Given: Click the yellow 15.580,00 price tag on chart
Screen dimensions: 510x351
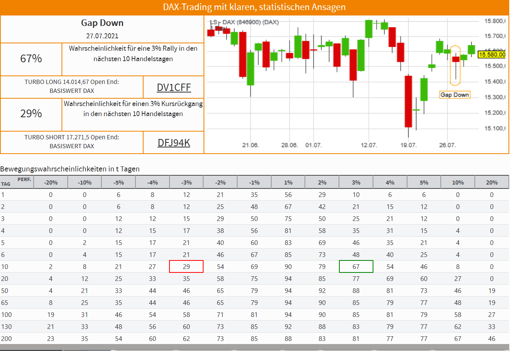Looking at the screenshot, I should tap(492, 55).
